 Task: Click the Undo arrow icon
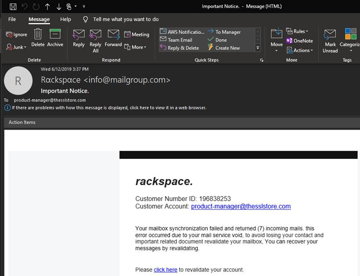click(24, 7)
